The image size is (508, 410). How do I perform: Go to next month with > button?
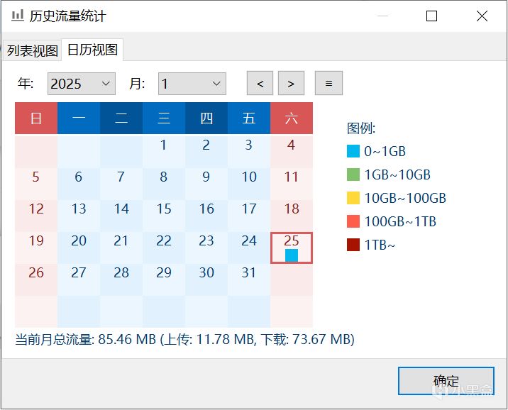291,83
